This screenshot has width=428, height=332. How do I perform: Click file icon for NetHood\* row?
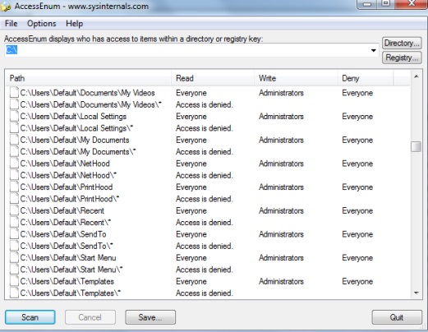point(14,175)
